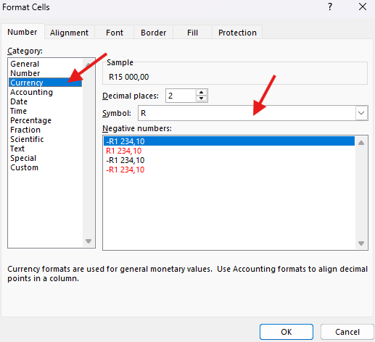Select the Custom category
The width and height of the screenshot is (375, 342).
(24, 167)
